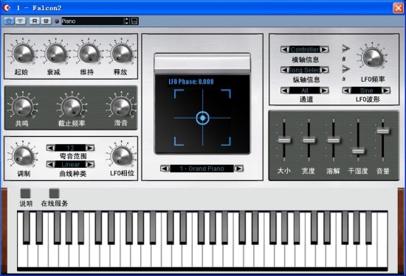
Task: Click the 起始 attack knob
Action: pyautogui.click(x=22, y=54)
